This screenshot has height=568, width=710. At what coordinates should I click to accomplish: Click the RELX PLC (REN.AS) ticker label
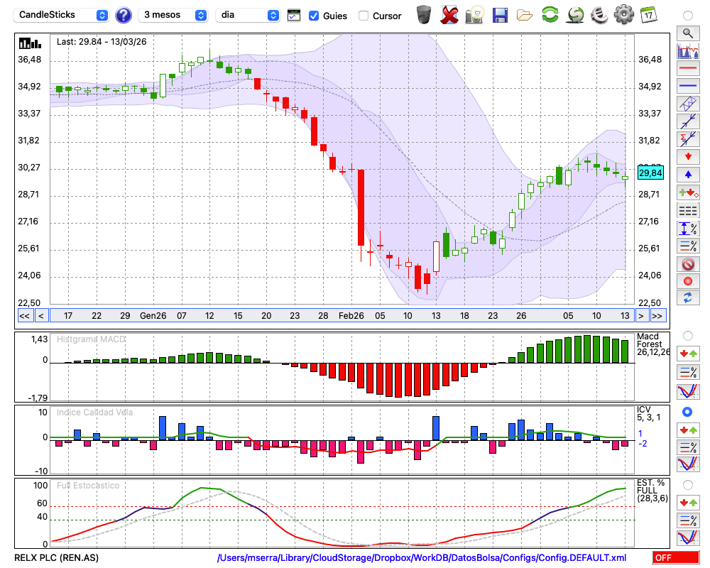pyautogui.click(x=57, y=557)
